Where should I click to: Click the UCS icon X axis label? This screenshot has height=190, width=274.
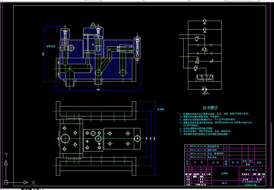33,183
